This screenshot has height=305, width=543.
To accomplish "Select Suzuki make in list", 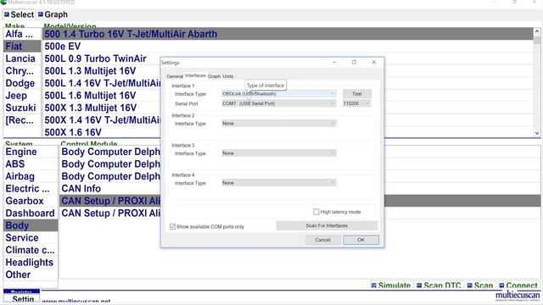I will click(22, 108).
